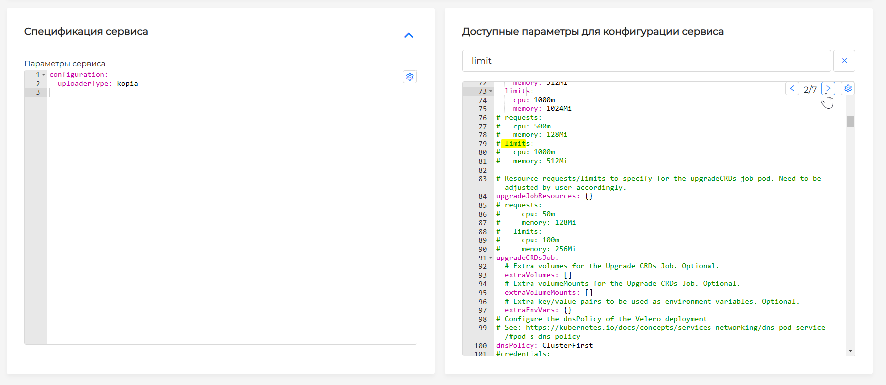Click the dnsPolicy ClusterFirst line
Viewport: 886px width, 385px height.
coord(544,346)
